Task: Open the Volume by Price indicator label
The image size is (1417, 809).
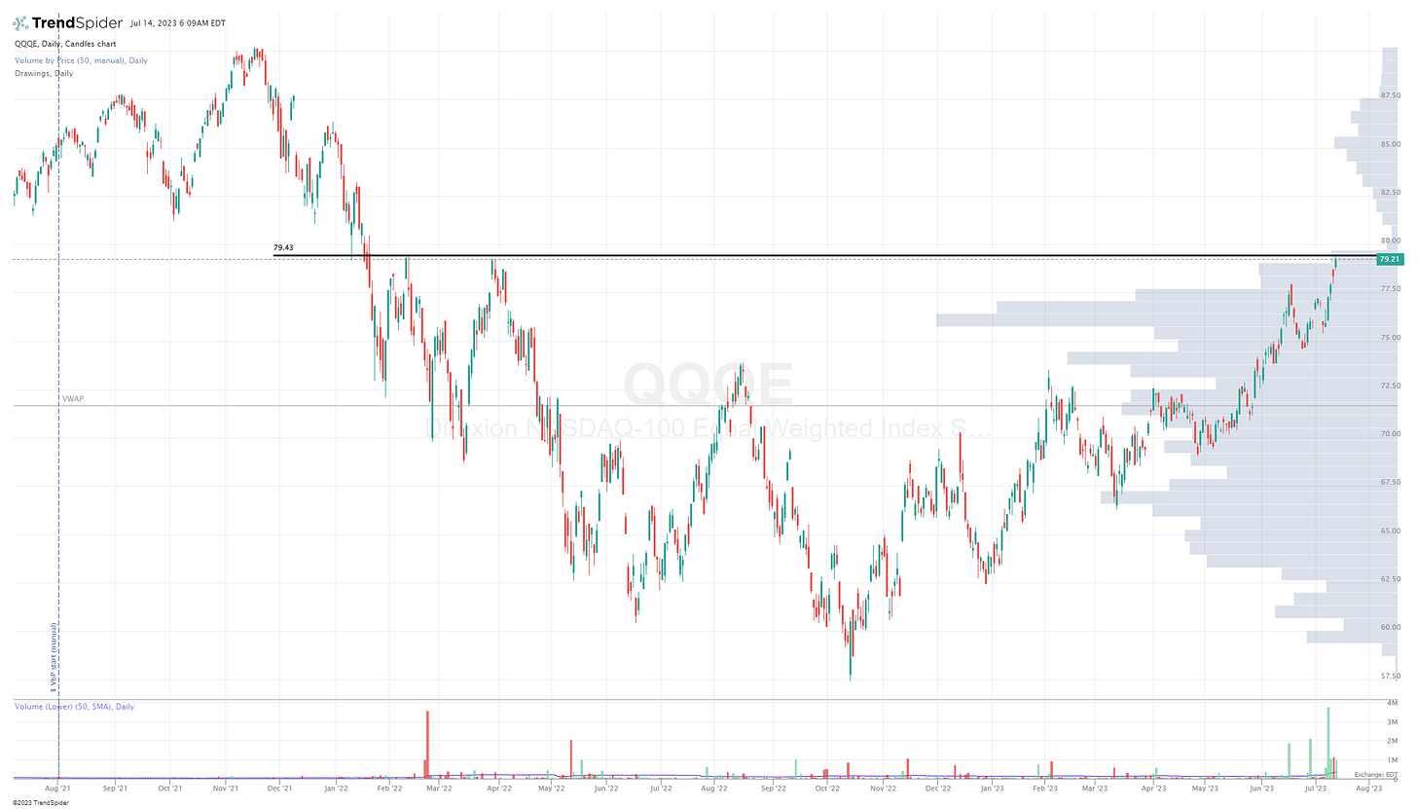Action: pyautogui.click(x=81, y=59)
